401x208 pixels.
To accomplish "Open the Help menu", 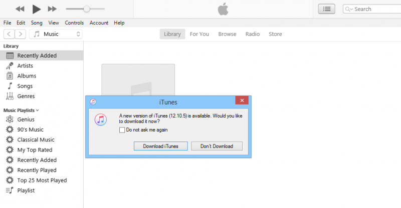I will [119, 22].
